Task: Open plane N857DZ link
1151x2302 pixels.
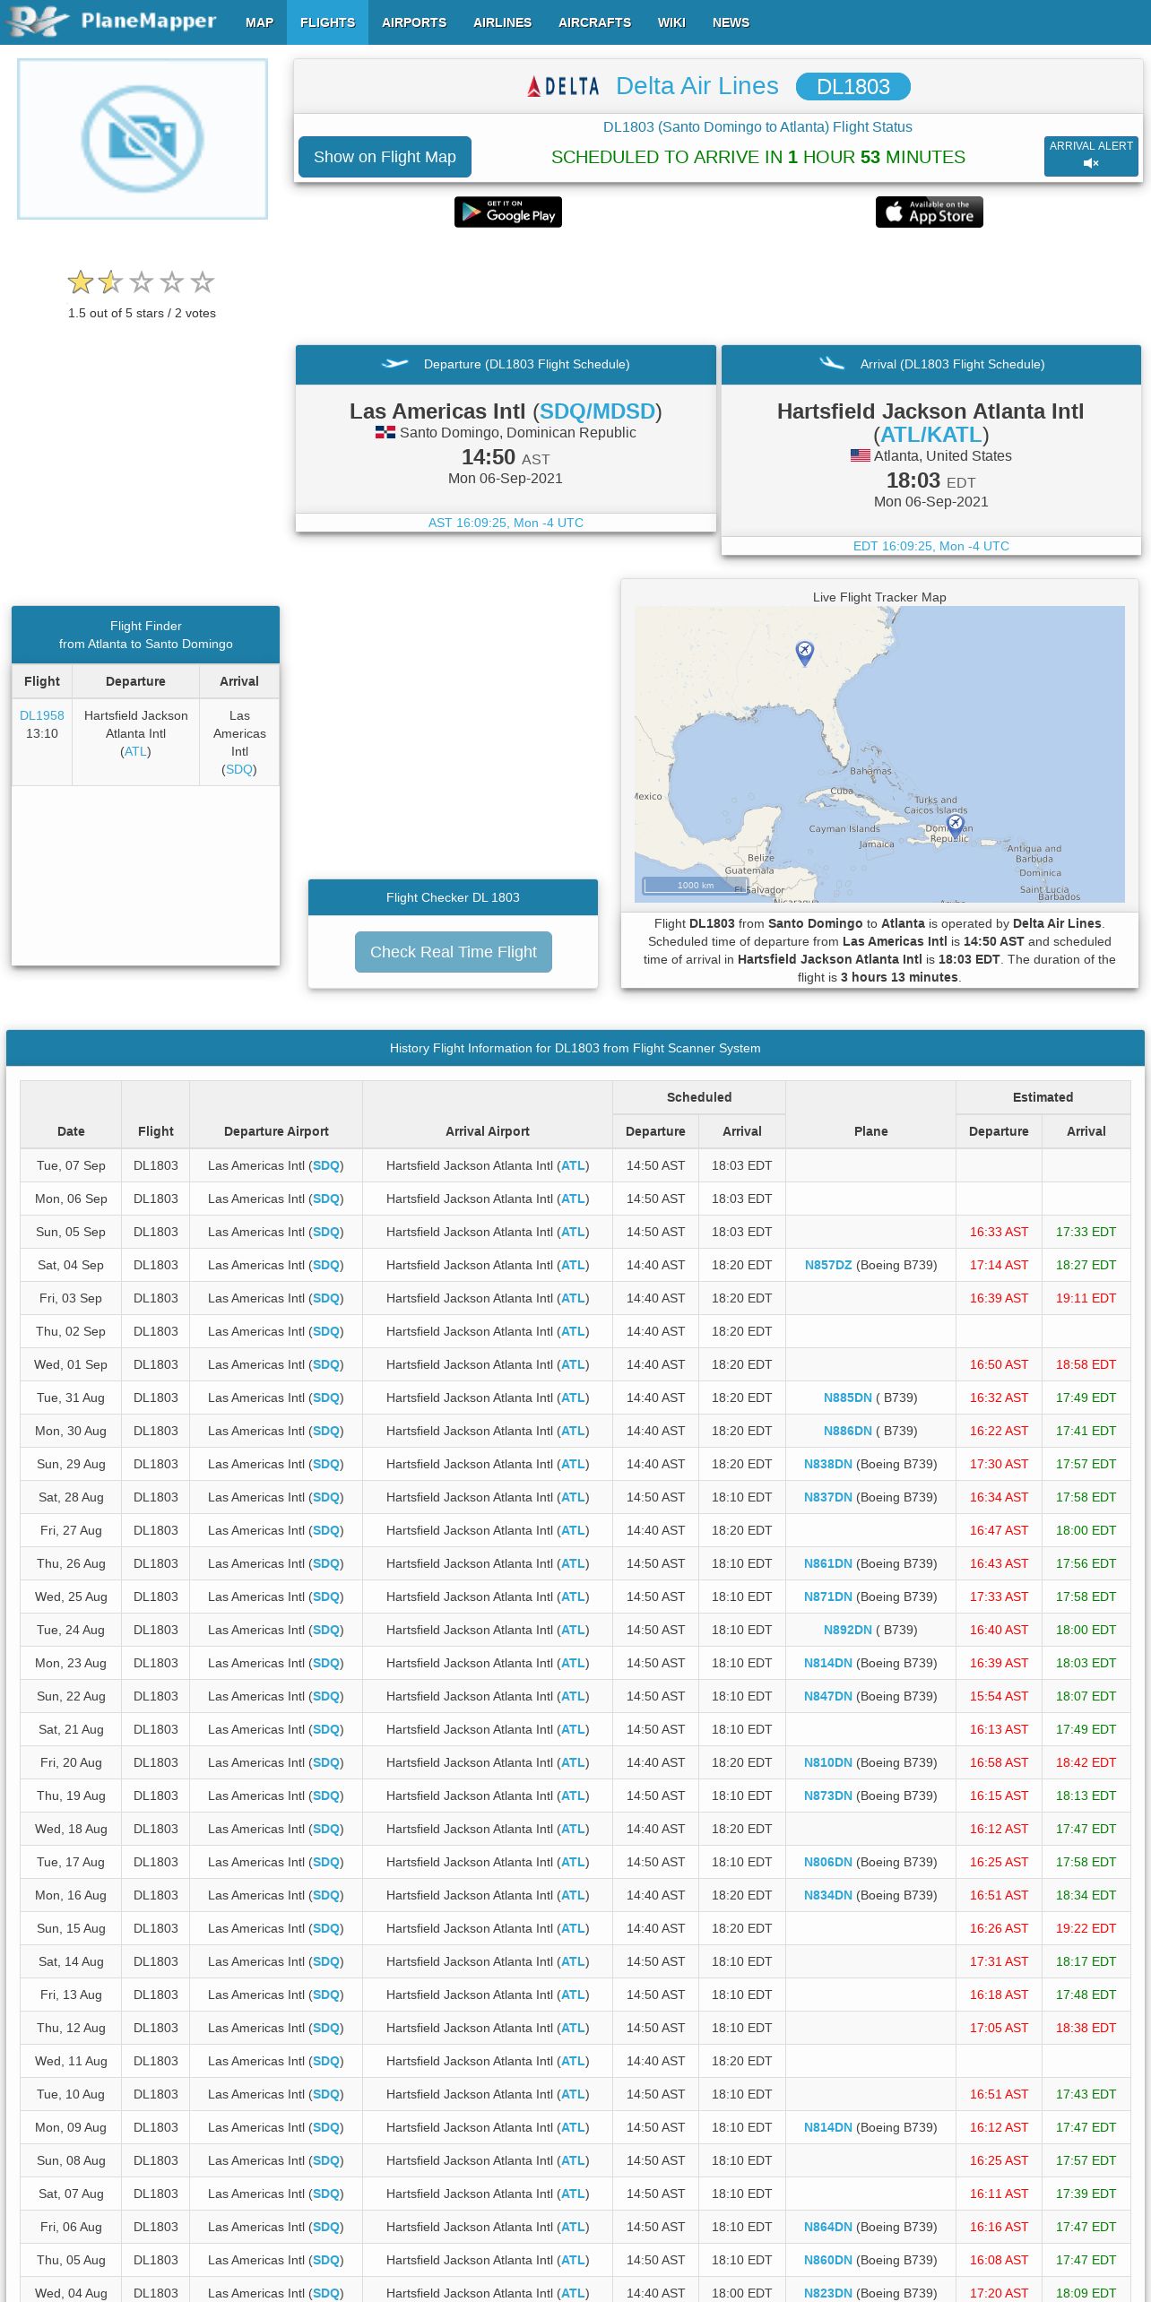Action: [x=828, y=1265]
